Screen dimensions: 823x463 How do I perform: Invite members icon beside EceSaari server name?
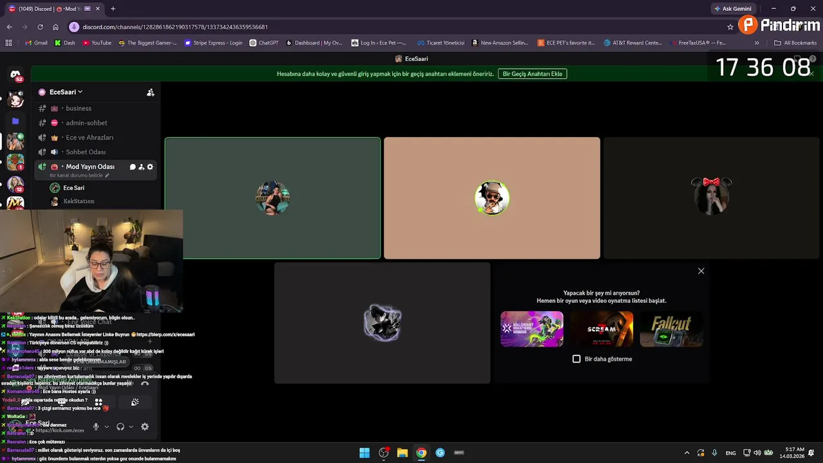click(x=150, y=93)
